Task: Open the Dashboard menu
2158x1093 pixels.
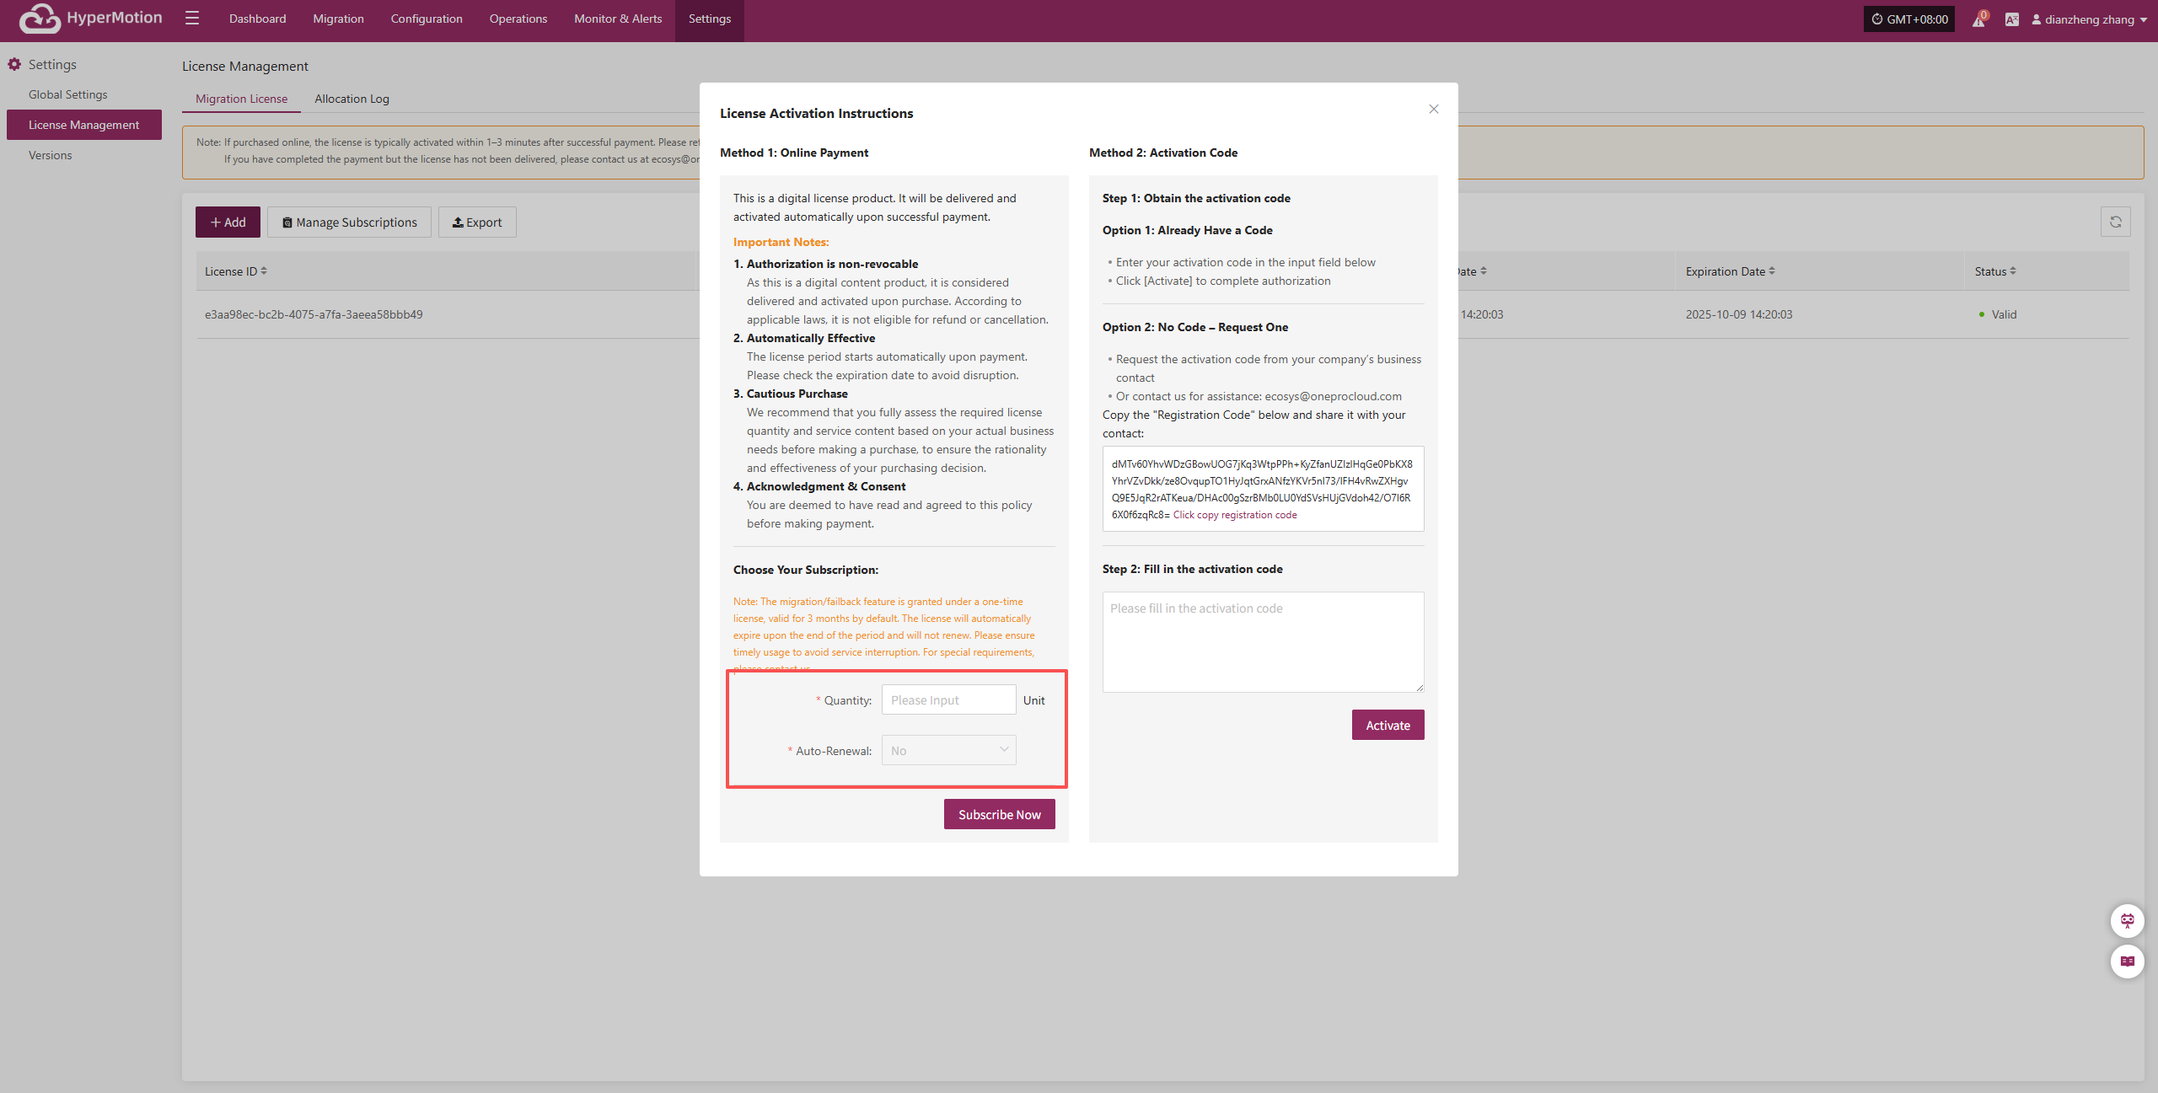Action: [x=257, y=19]
